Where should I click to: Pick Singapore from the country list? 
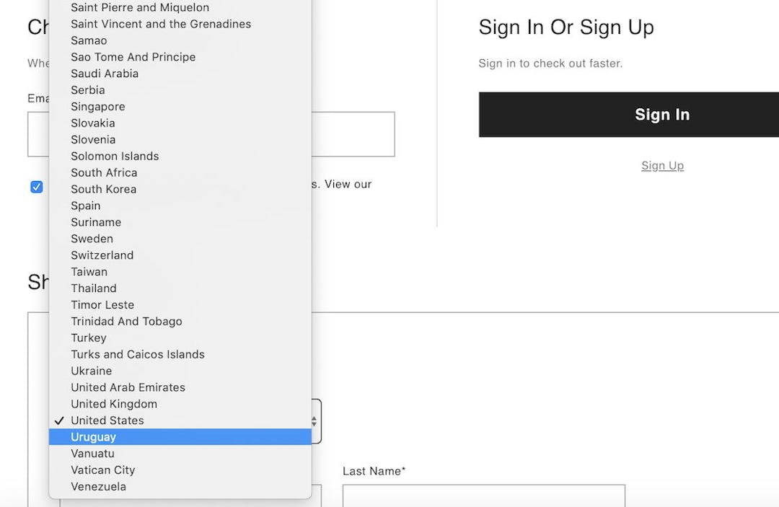(97, 106)
